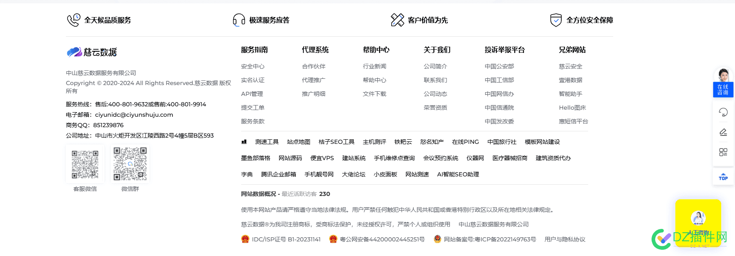
Task: Click the IDC/ISP license badge icon
Action: pyautogui.click(x=245, y=239)
